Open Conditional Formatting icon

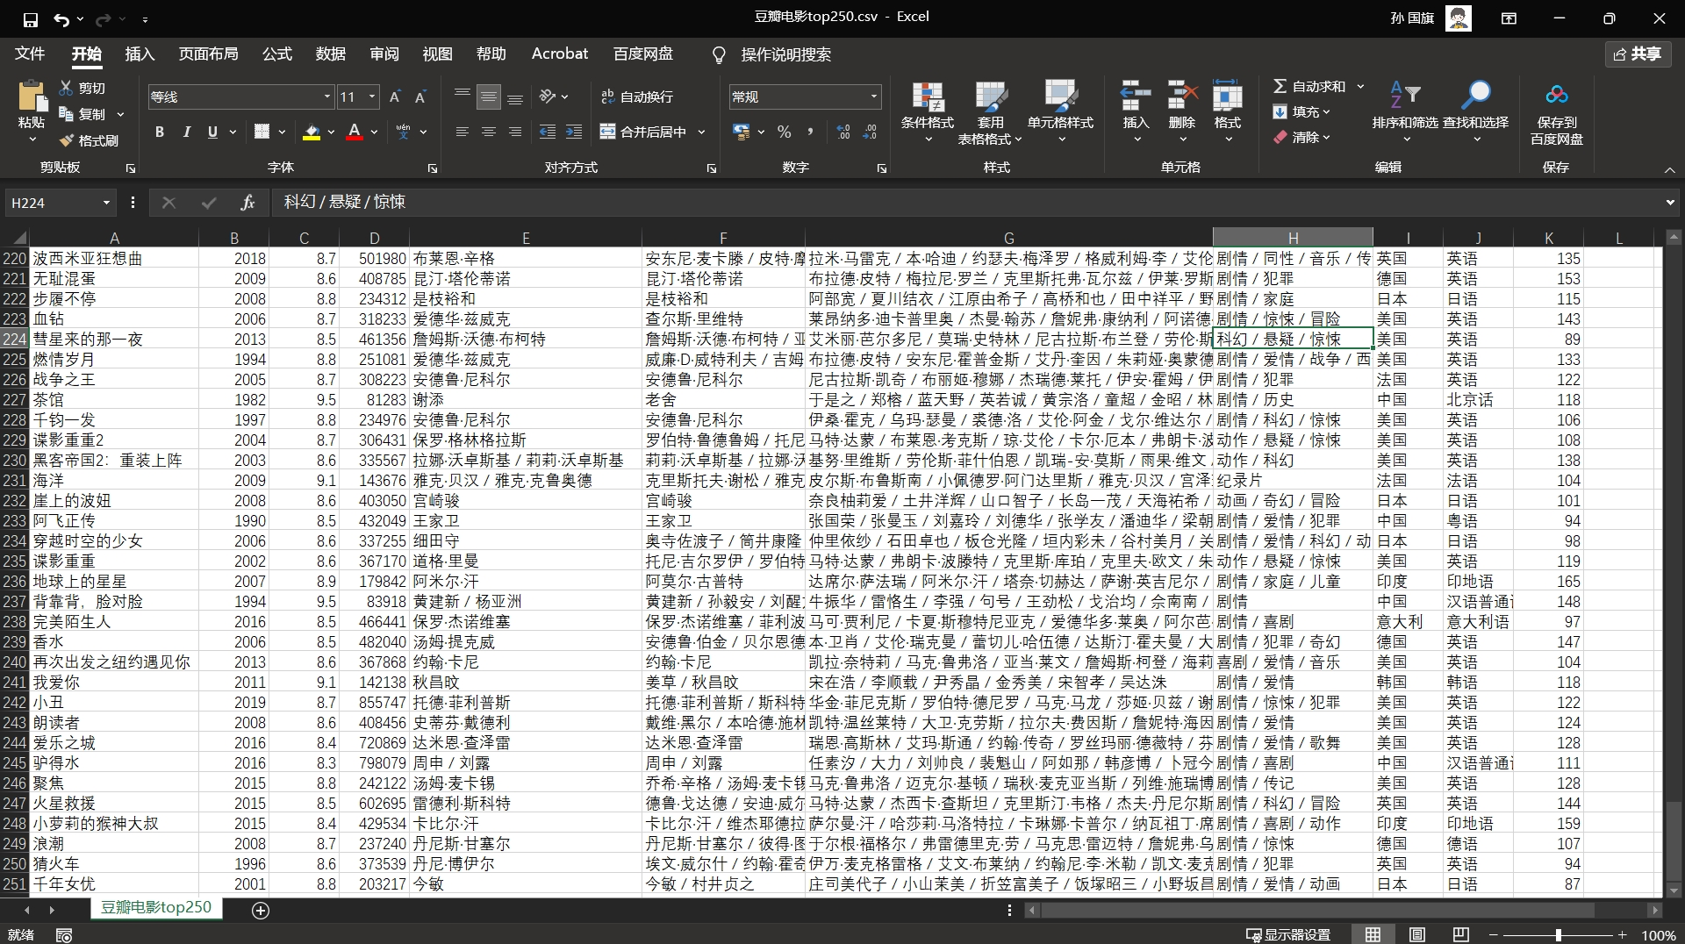[928, 97]
